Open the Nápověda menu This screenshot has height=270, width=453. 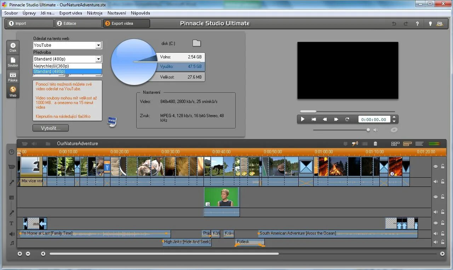pyautogui.click(x=141, y=13)
